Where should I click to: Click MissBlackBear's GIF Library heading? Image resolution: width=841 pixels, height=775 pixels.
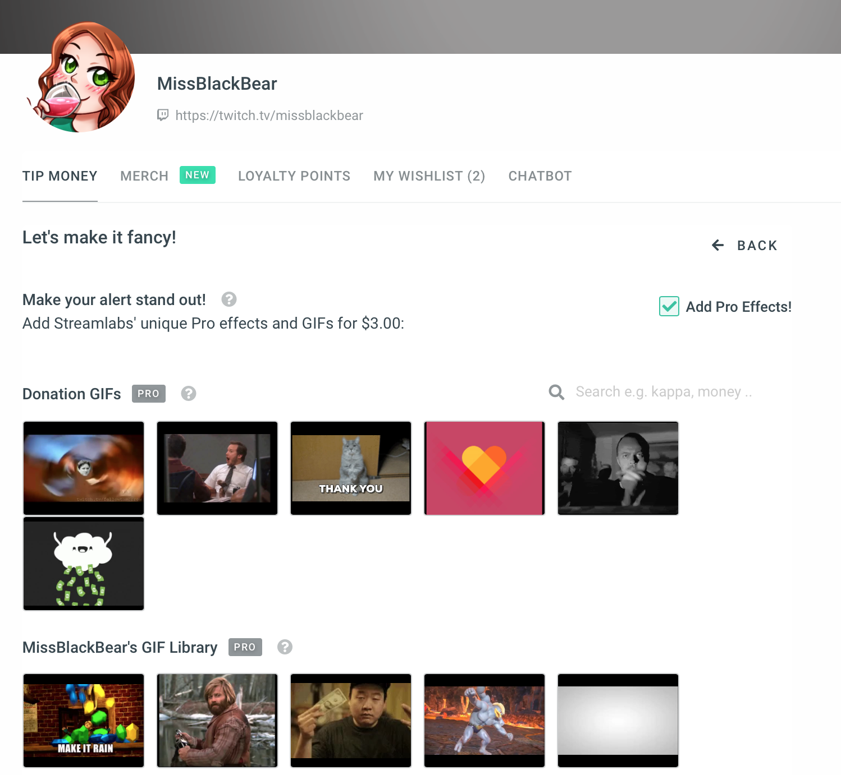120,647
